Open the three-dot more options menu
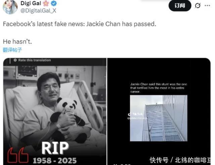 (x=207, y=6)
